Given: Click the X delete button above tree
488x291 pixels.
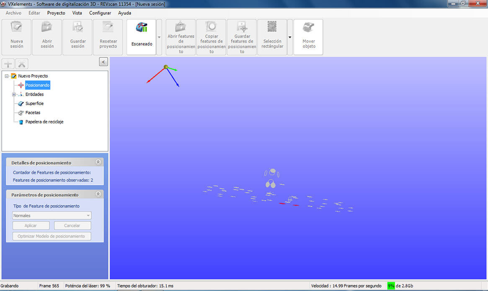Looking at the screenshot, I should 22,64.
